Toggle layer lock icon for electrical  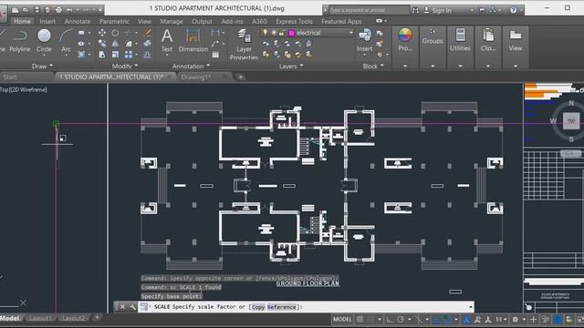(282, 33)
